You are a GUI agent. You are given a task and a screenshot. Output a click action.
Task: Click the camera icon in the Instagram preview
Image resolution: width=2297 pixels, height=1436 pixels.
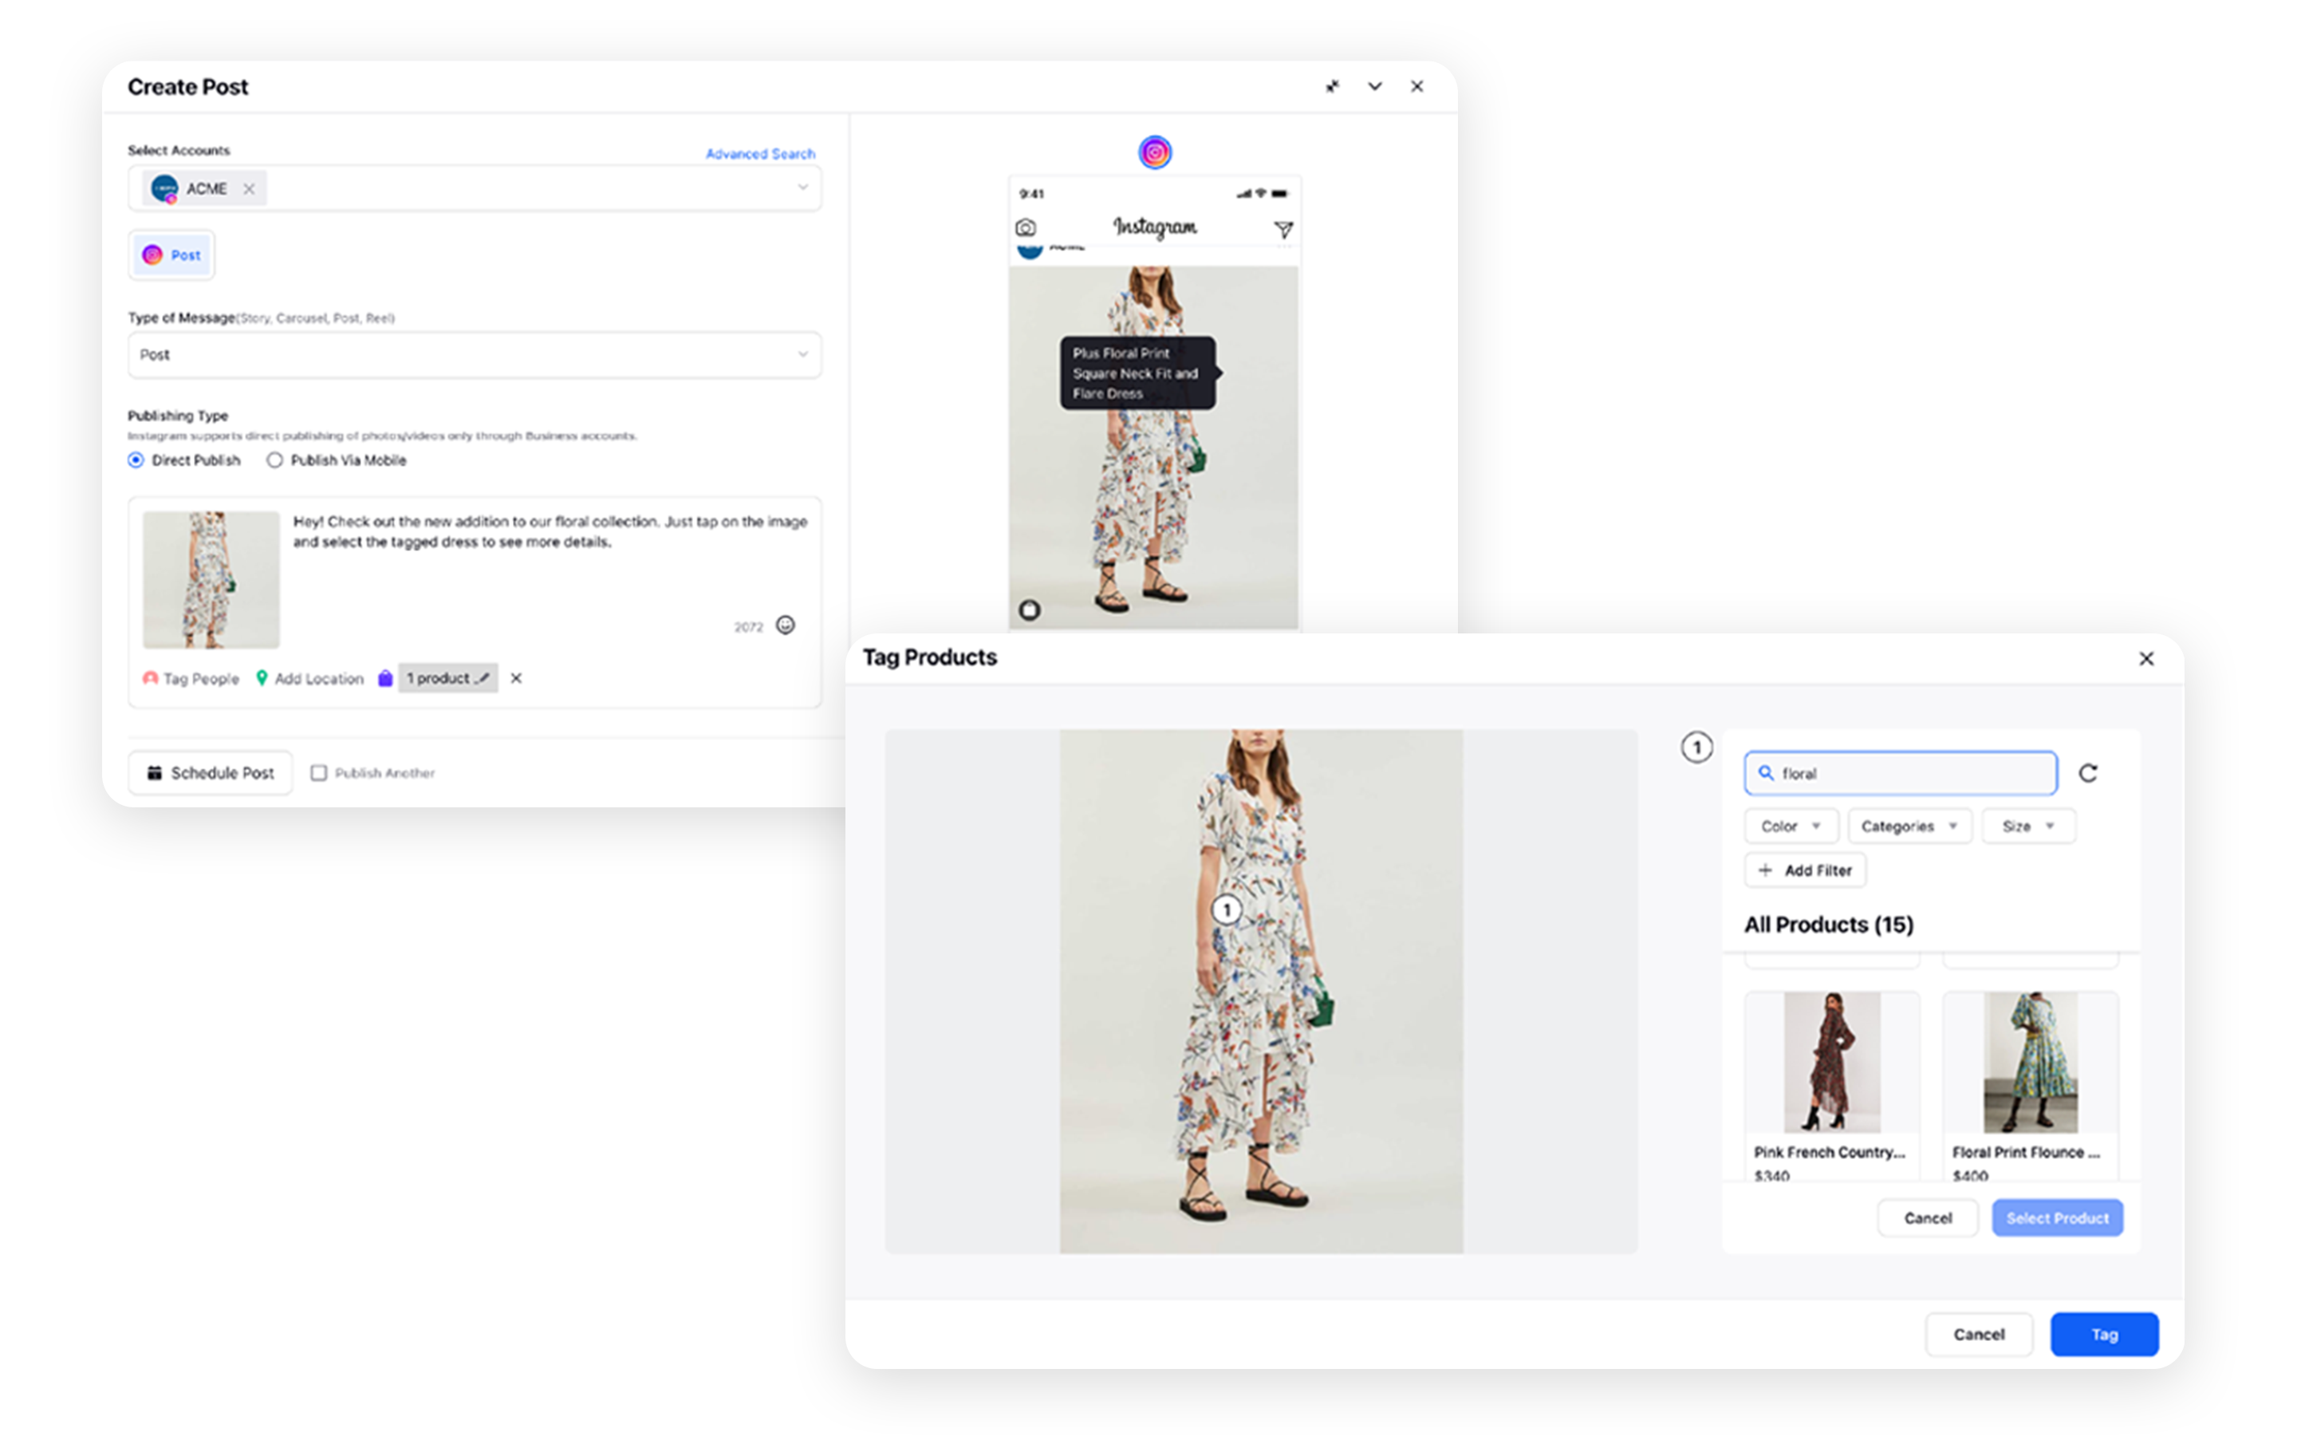tap(1026, 229)
